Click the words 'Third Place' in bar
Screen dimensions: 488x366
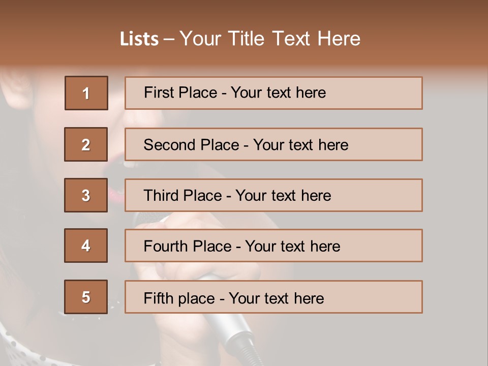(x=183, y=195)
